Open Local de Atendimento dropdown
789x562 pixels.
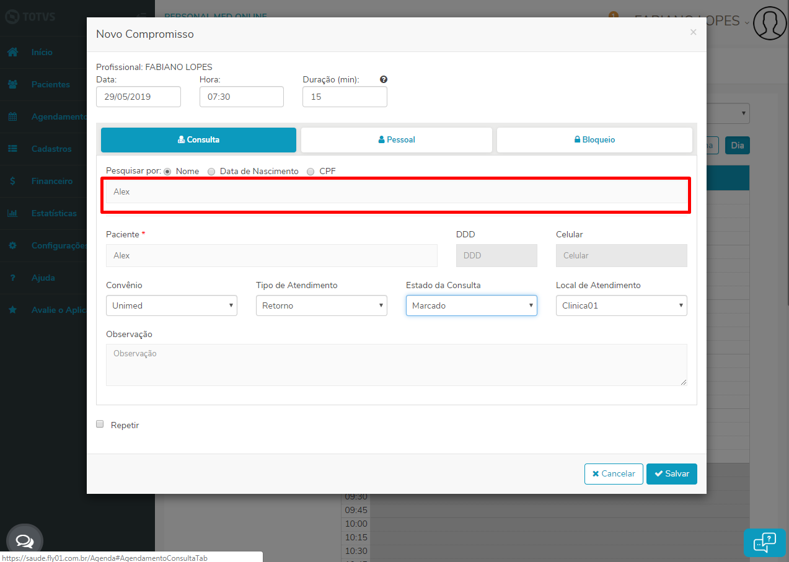click(x=622, y=305)
